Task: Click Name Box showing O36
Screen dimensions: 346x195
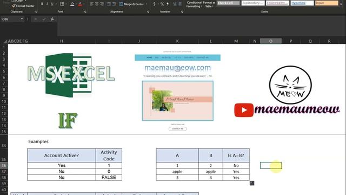Action: coord(10,19)
